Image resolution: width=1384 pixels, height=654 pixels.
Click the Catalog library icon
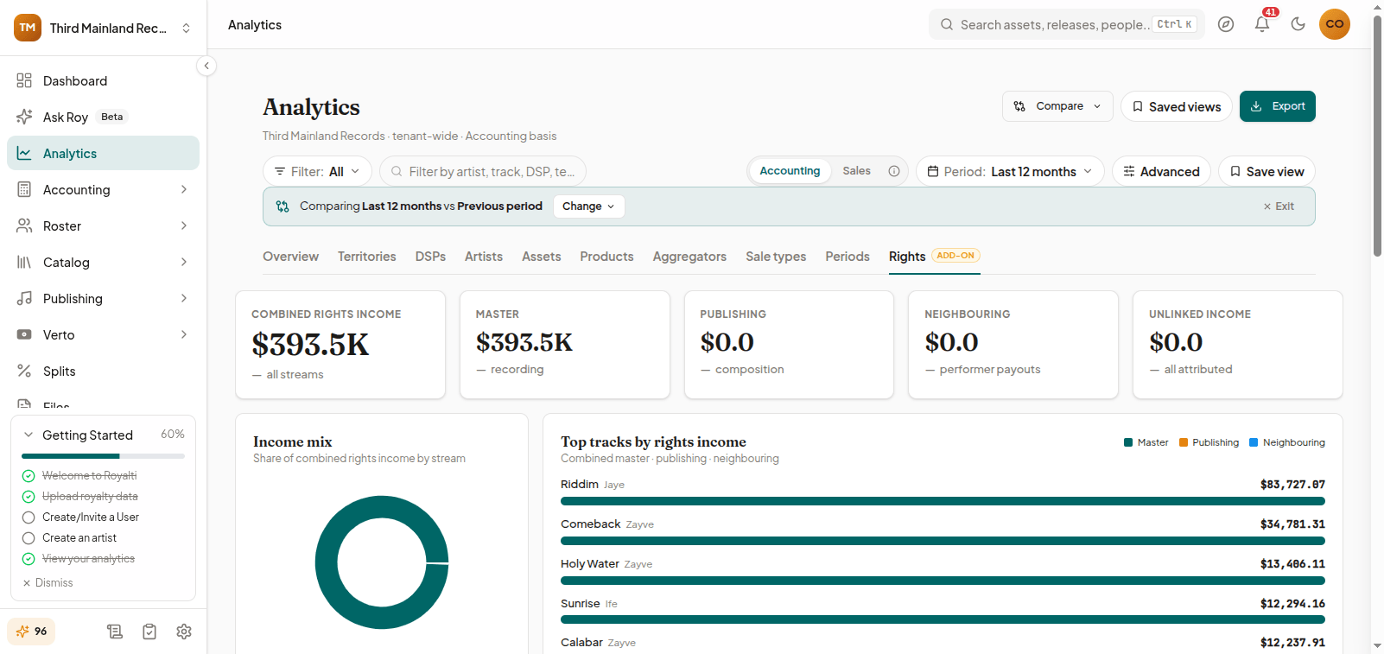point(24,262)
